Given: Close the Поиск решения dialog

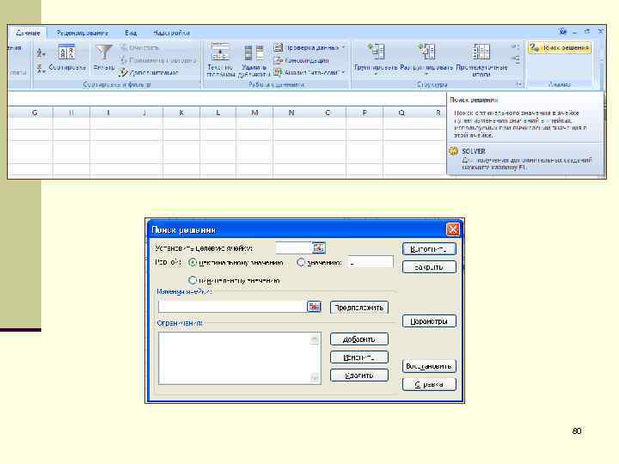Looking at the screenshot, I should [453, 229].
